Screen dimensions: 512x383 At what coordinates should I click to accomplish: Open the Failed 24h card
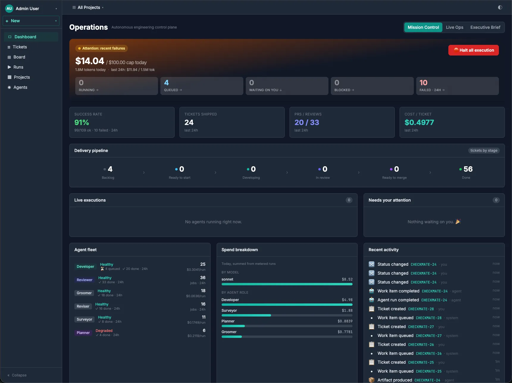click(458, 86)
